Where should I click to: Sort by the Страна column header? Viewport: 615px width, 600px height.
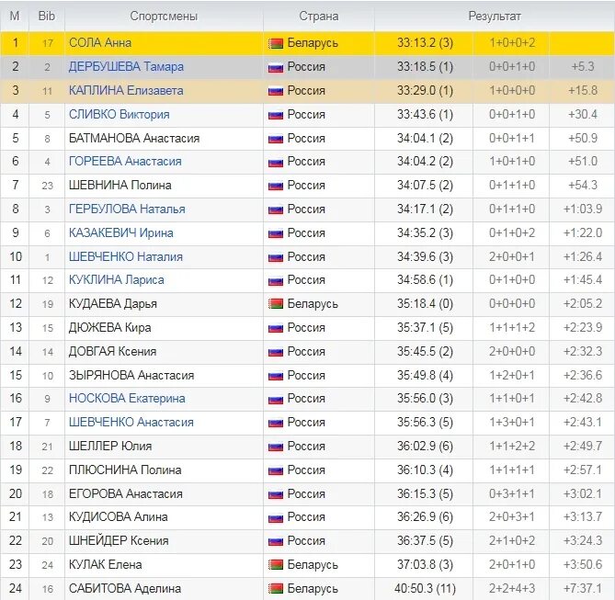click(x=318, y=16)
